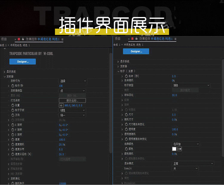The width and height of the screenshot is (224, 185).
Task: Click the eyedropper beside the color swatch
Action: 179,149
